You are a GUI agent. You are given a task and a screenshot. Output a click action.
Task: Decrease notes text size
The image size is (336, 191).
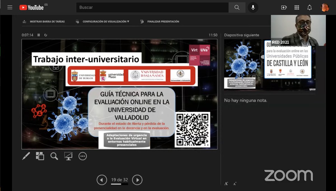pyautogui.click(x=235, y=184)
